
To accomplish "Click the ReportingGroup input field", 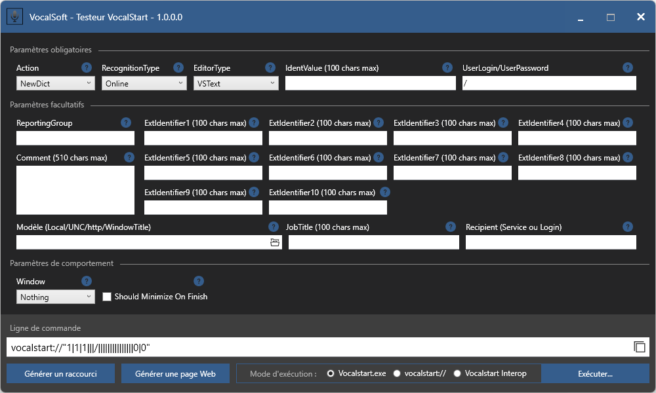I will pos(75,138).
